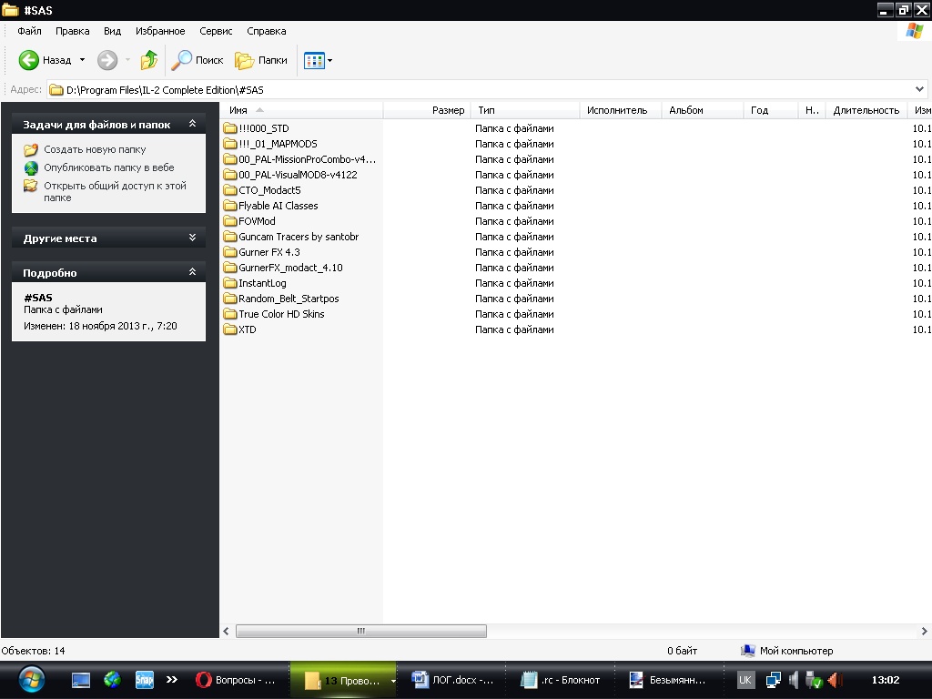
Task: Sort by the Тип column header
Action: (x=525, y=110)
